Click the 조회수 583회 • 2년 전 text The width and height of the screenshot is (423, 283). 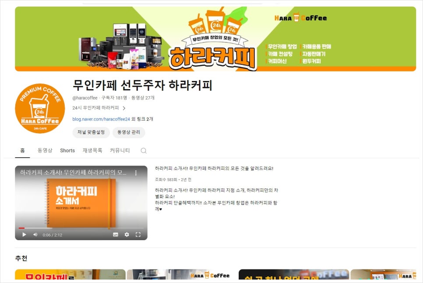tap(173, 180)
